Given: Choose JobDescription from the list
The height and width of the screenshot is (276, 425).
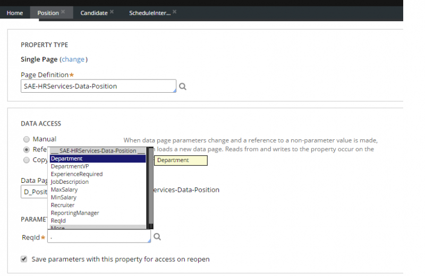Looking at the screenshot, I should pos(98,182).
